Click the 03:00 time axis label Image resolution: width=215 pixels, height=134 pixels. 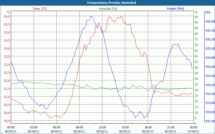(34, 128)
